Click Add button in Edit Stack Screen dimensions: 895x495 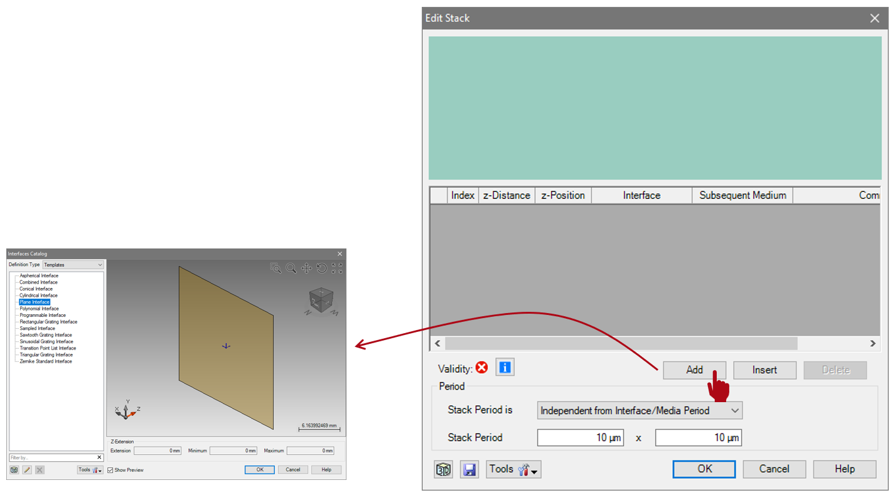click(x=694, y=370)
